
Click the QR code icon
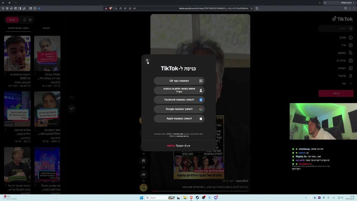pos(201,81)
